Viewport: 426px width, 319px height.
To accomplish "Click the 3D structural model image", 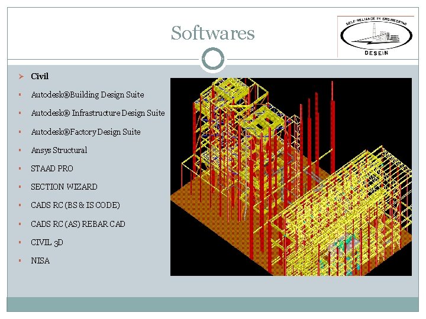I will pyautogui.click(x=291, y=177).
